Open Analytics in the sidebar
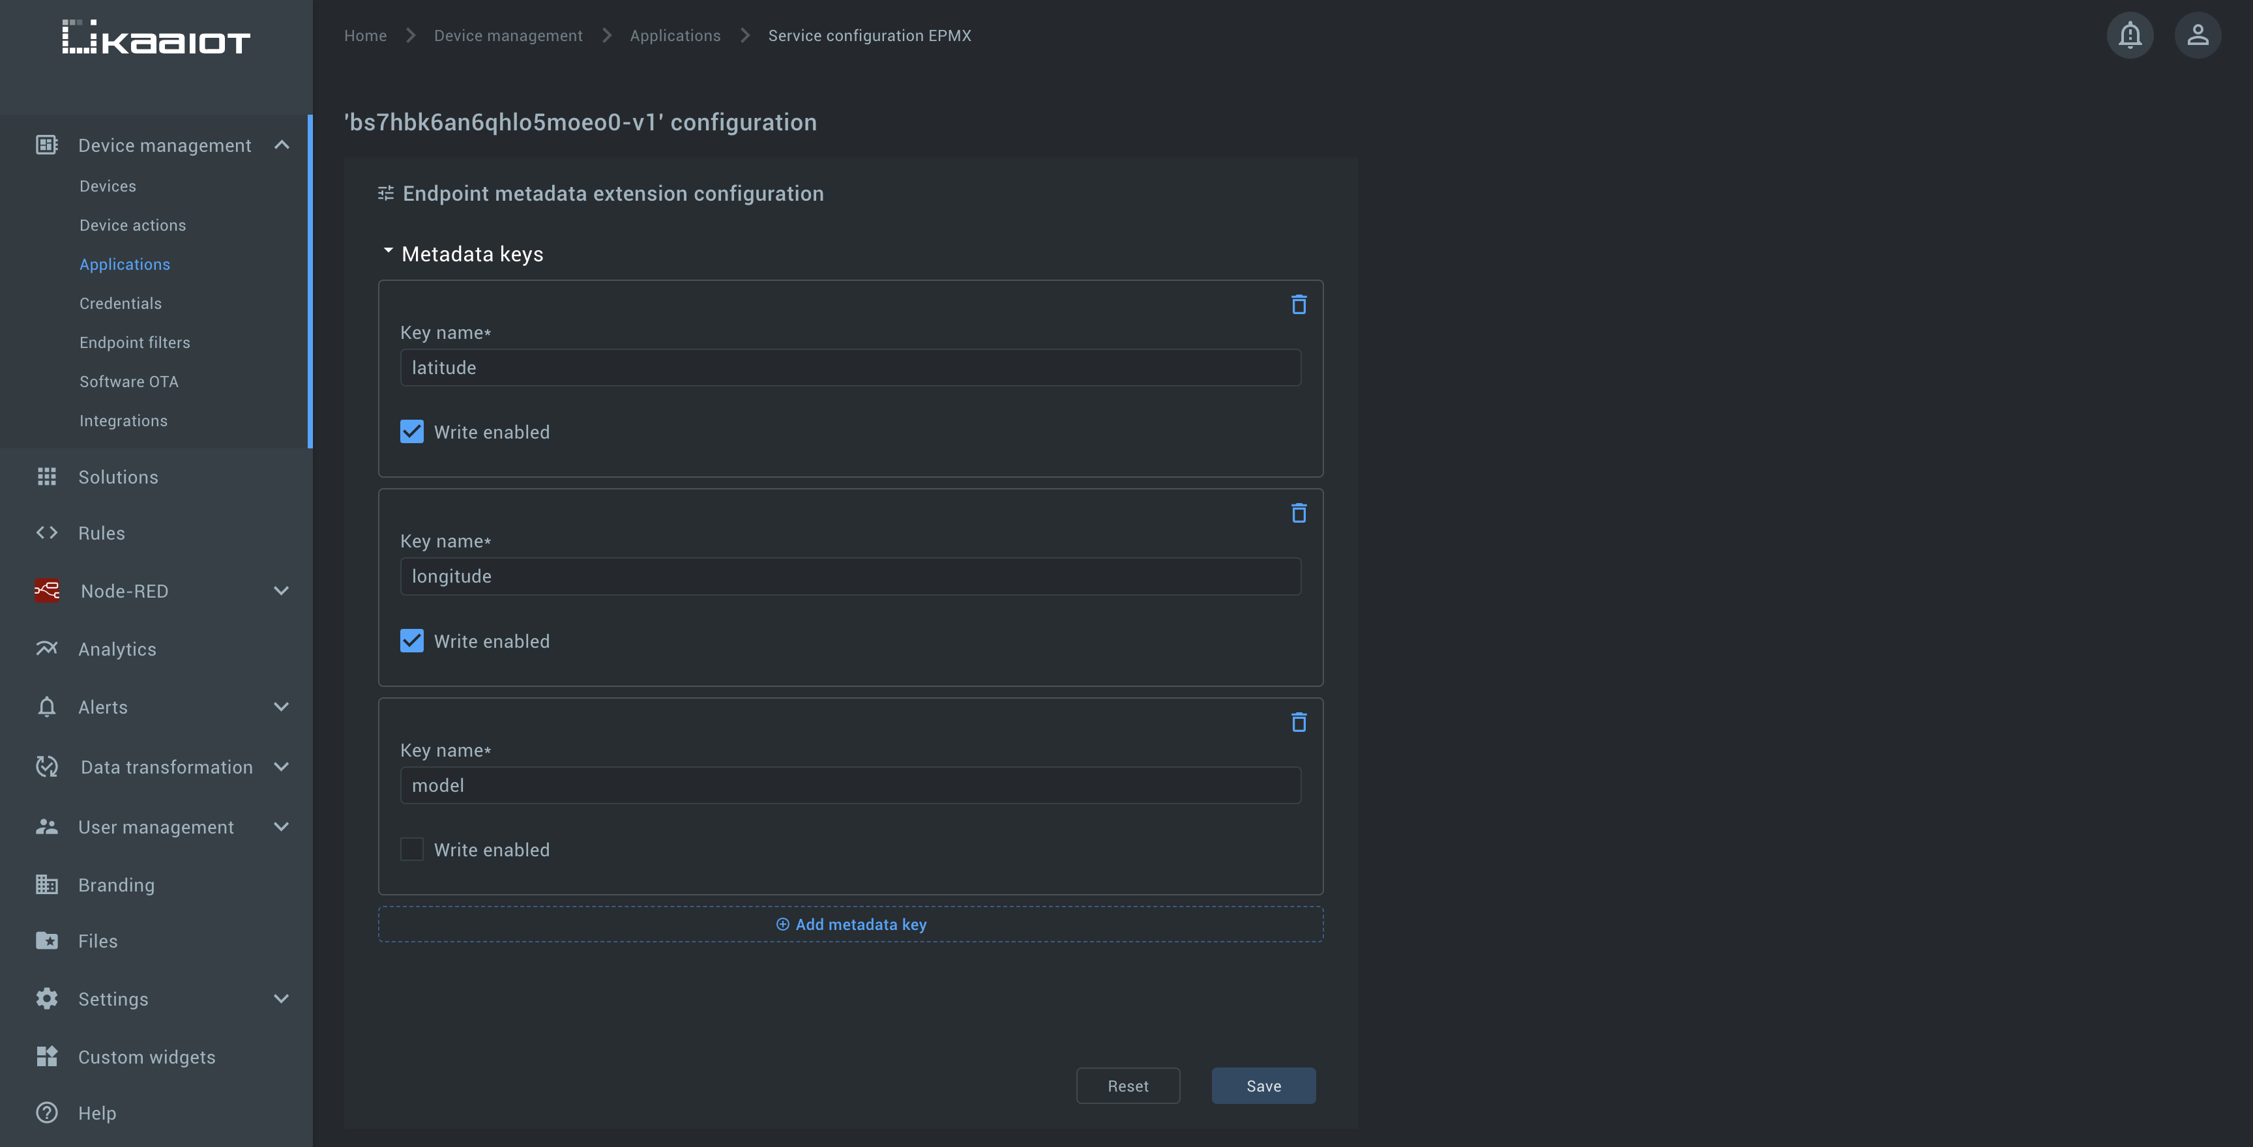The width and height of the screenshot is (2253, 1147). (x=117, y=650)
